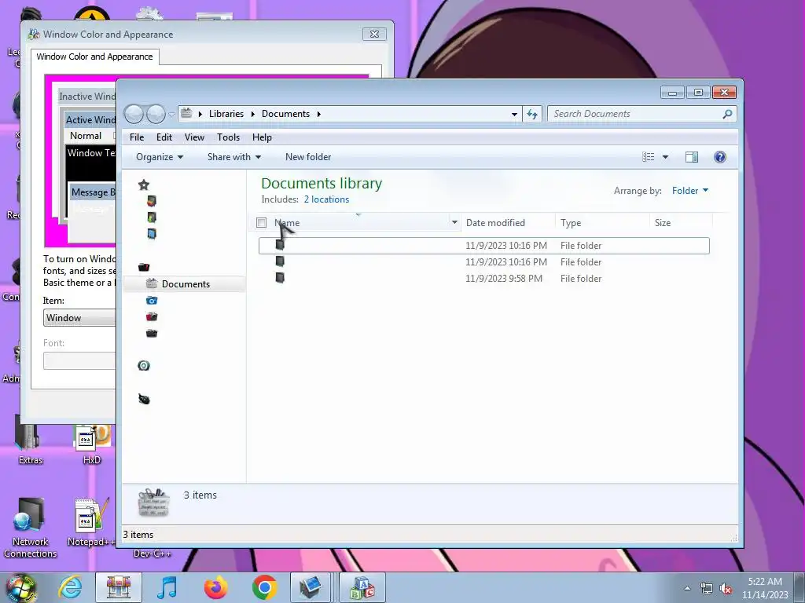805x603 pixels.
Task: Select folder icon in the outlined first row
Action: [x=280, y=245]
